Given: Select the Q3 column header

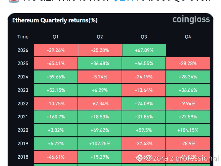Looking at the screenshot, I should point(144,37).
